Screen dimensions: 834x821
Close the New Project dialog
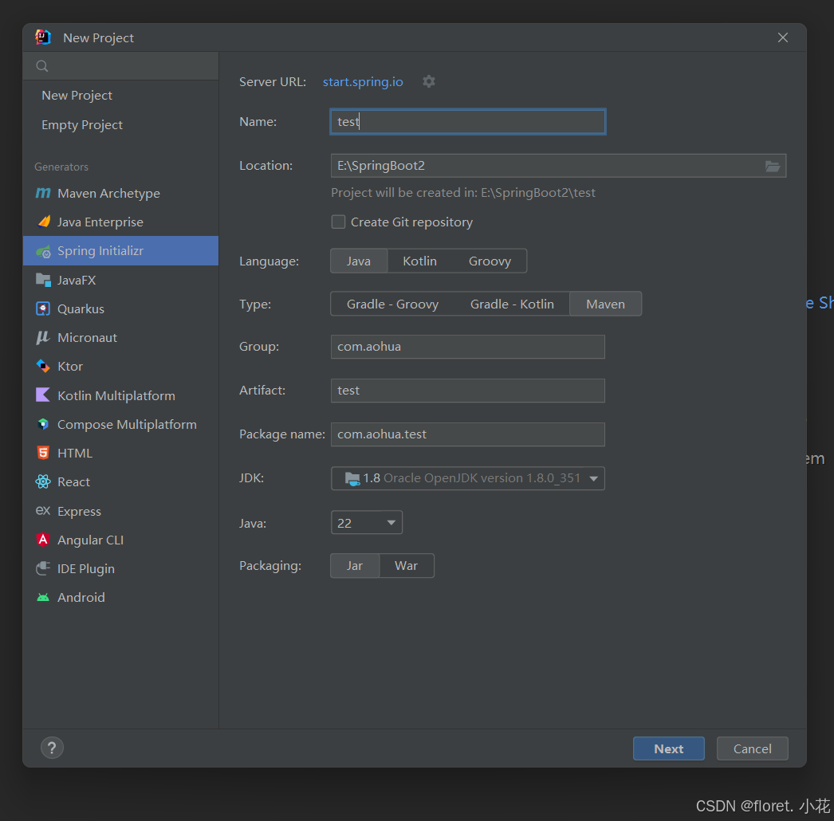pyautogui.click(x=783, y=37)
